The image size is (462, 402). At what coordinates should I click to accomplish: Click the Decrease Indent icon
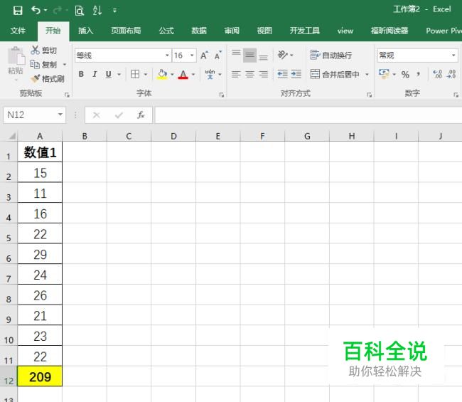(283, 74)
